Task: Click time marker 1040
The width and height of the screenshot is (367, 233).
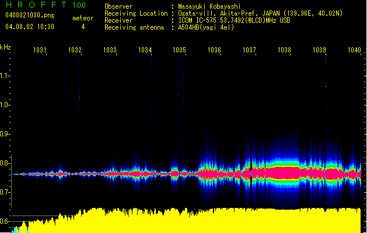Action: (354, 50)
